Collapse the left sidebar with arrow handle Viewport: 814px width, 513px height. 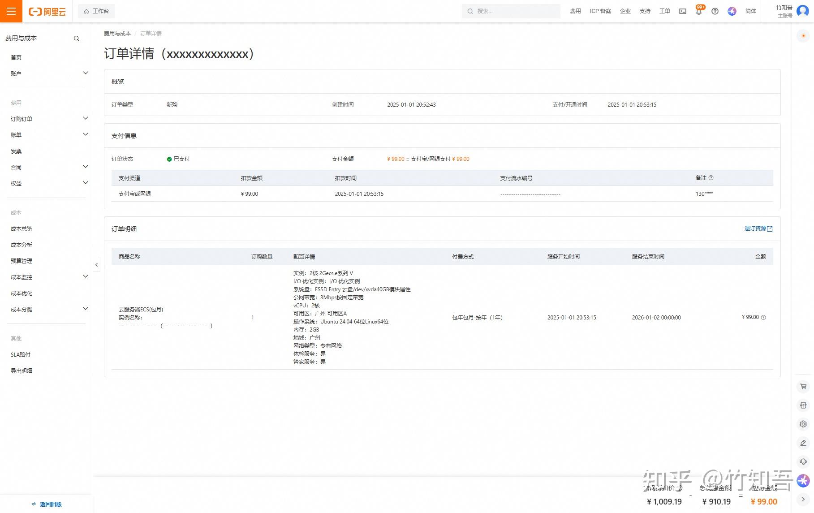(x=96, y=265)
